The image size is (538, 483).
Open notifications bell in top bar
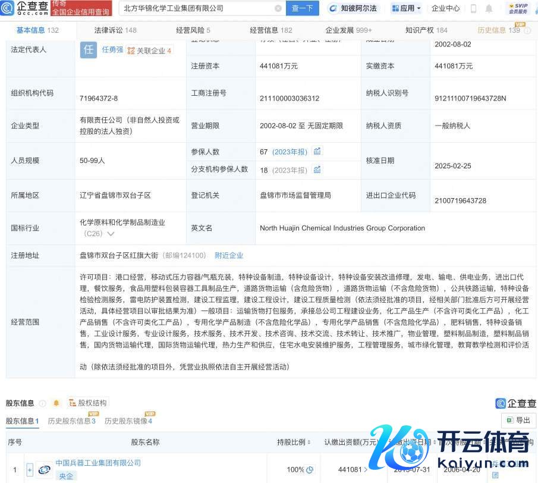tap(489, 8)
